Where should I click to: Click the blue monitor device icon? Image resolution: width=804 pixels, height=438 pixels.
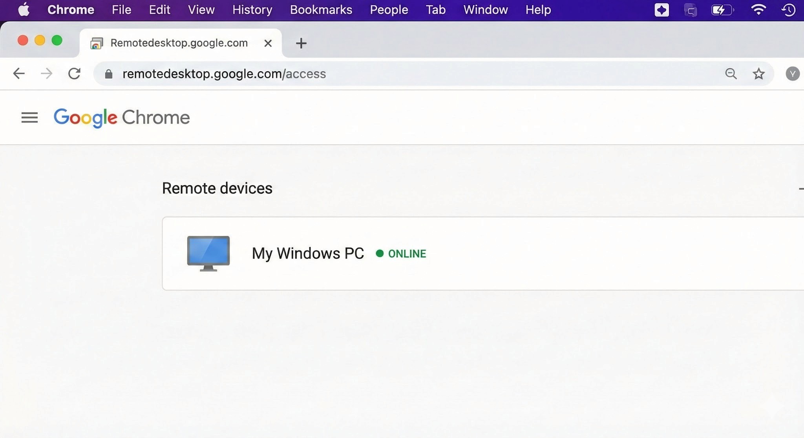tap(208, 253)
